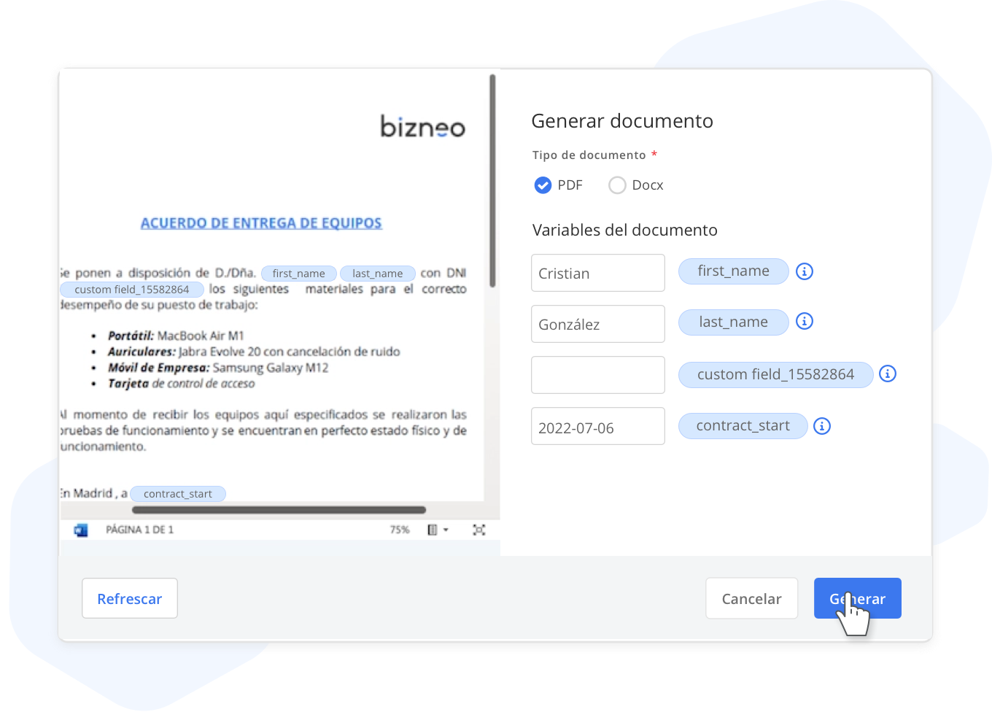The image size is (992, 712).
Task: Click the page layout view icon near 75%
Action: pos(432,529)
